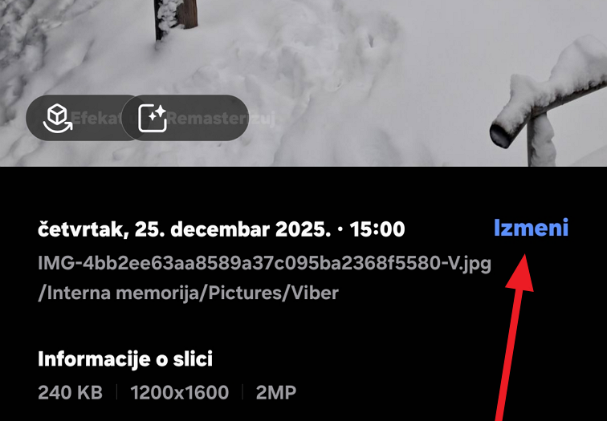Tap the Informacije o slici heading

[x=125, y=359]
